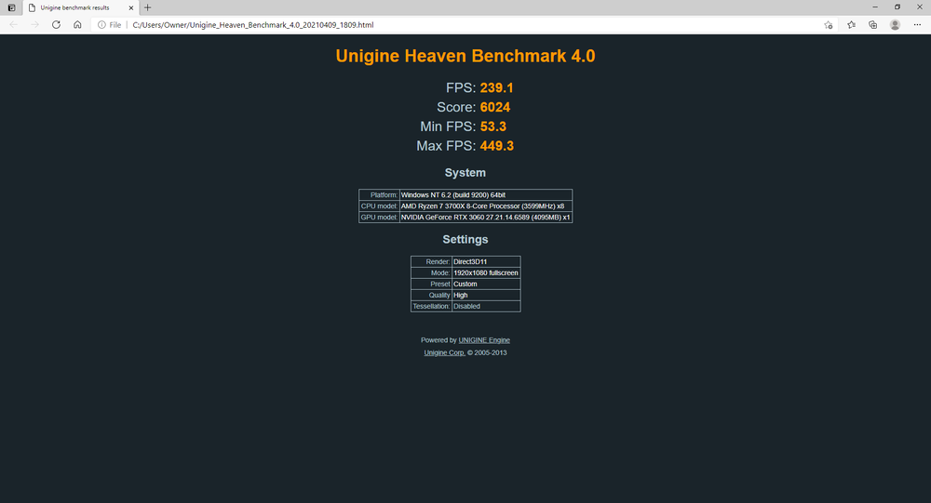
Task: Open the UNIGINE Engine link
Action: 484,340
